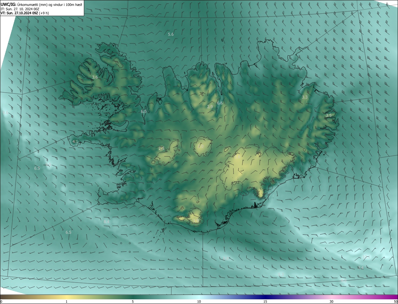This screenshot has height=304, width=398.
Task: Click the 2.9 value in north Iceland
Action: (210, 107)
